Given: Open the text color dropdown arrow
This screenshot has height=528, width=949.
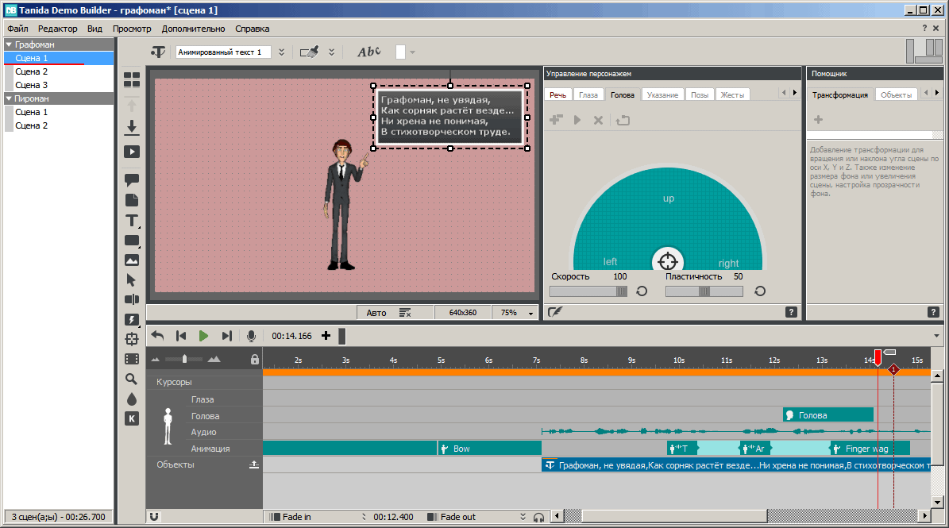Looking at the screenshot, I should click(x=413, y=52).
